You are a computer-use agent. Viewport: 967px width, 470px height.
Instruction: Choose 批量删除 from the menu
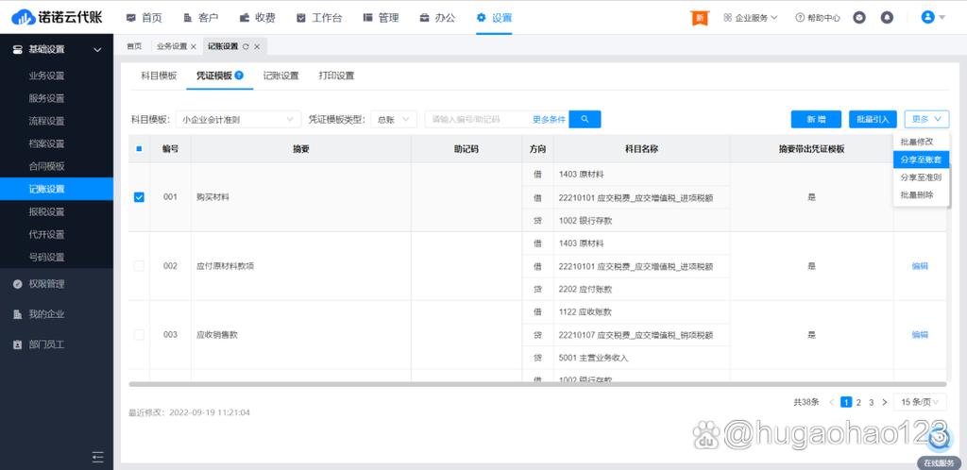pyautogui.click(x=921, y=195)
